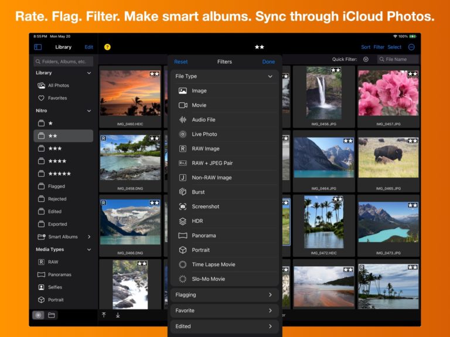Toggle the RAW Image filter

pos(224,149)
